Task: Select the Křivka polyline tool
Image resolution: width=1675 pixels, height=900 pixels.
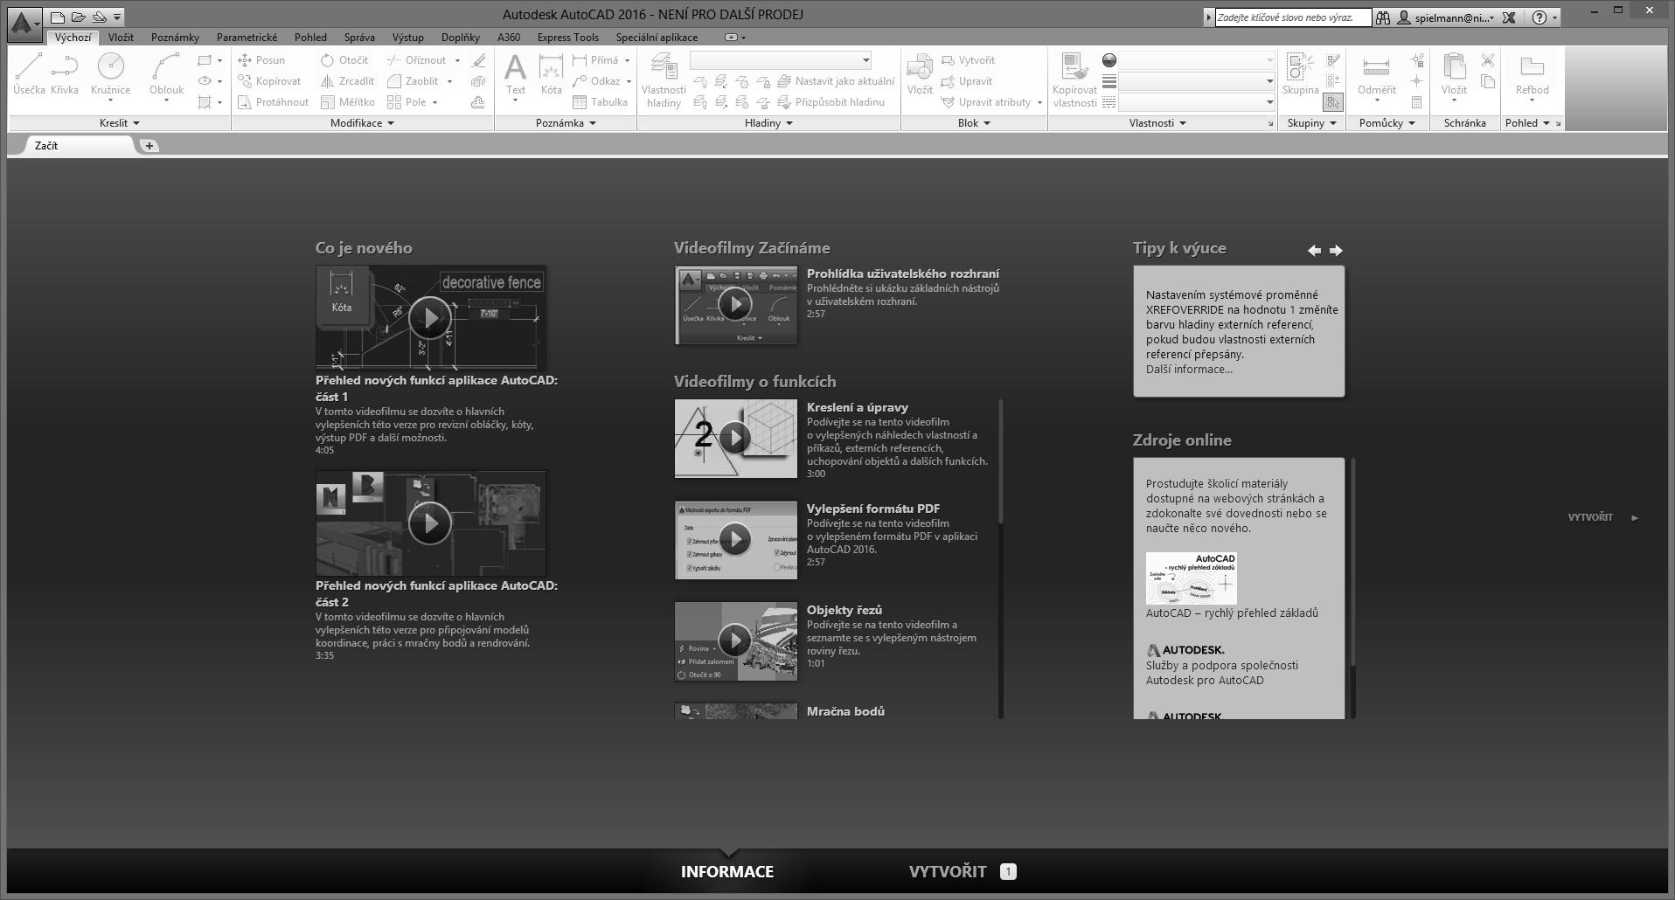Action: [65, 74]
